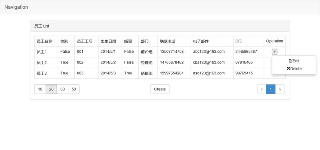Choose Delete from the dropdown menu

click(x=294, y=68)
